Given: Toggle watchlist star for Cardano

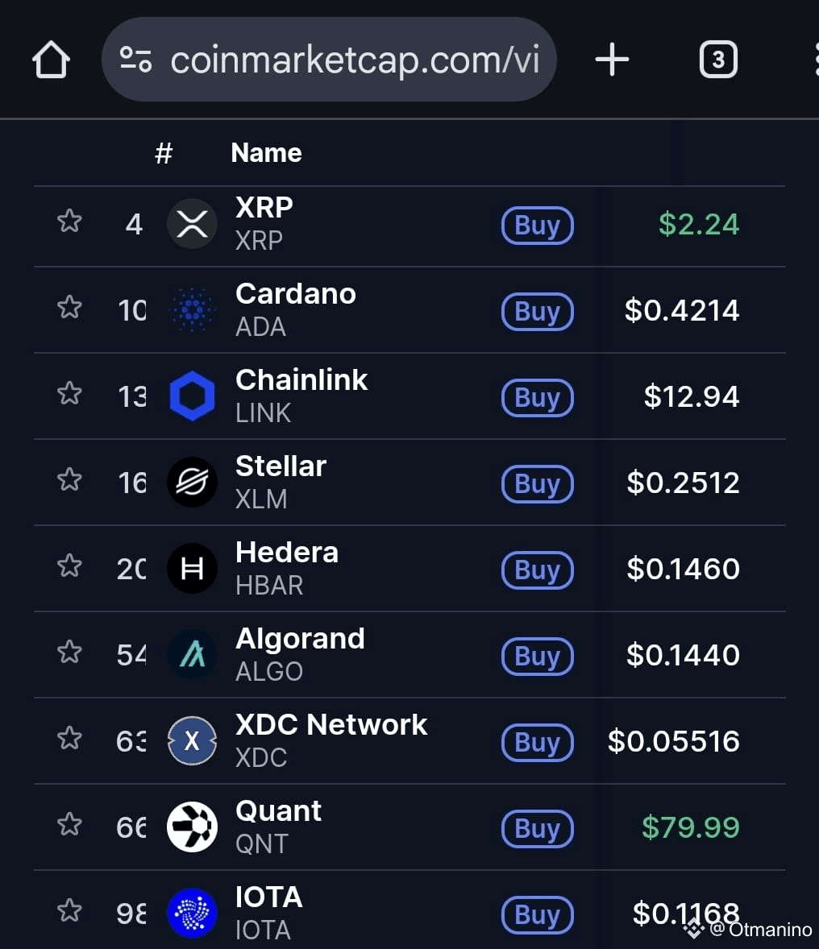Looking at the screenshot, I should [x=69, y=307].
